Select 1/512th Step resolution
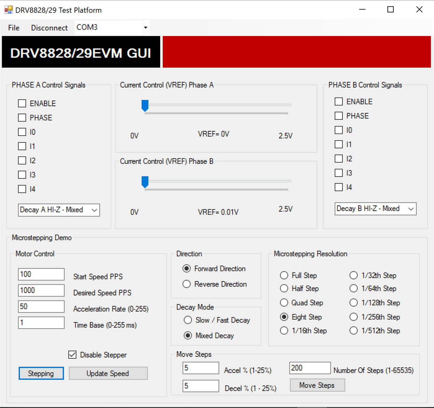434x408 pixels. pyautogui.click(x=354, y=331)
